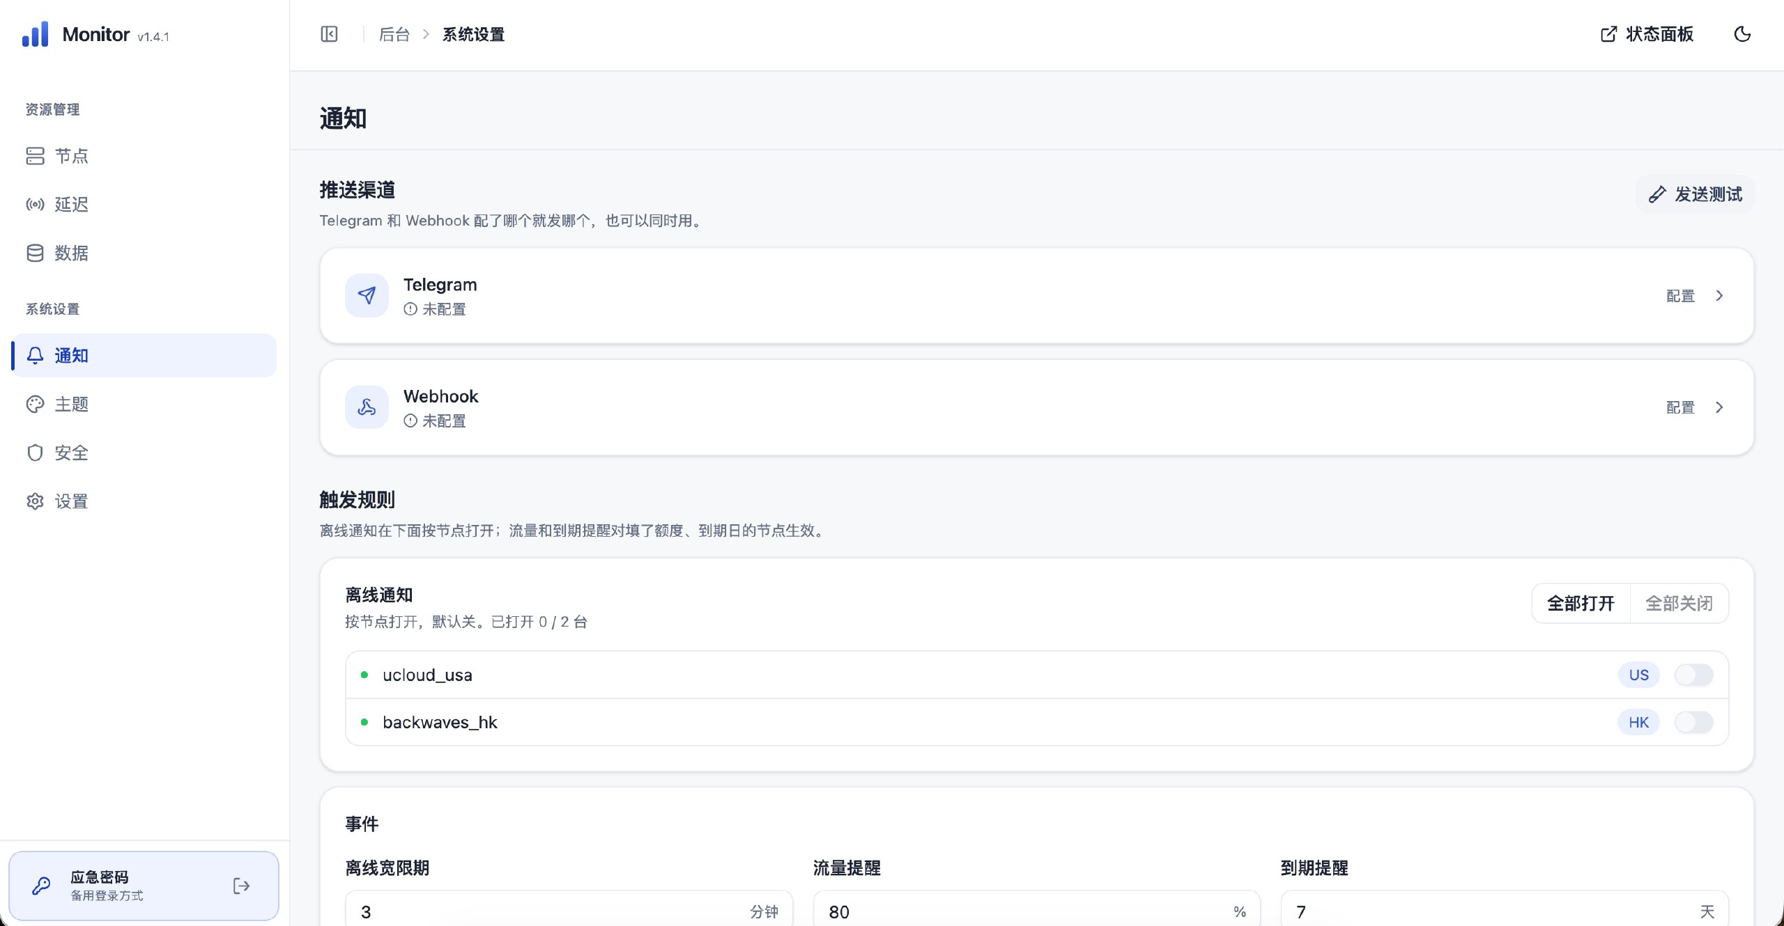
Task: Click the 应急密码 key icon
Action: pyautogui.click(x=41, y=886)
